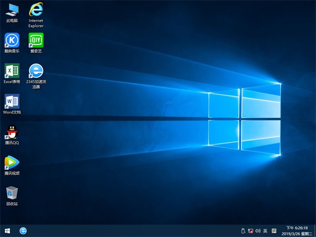Open the USB safely remove hardware tray icon
This screenshot has width=316, height=237.
pos(242,231)
